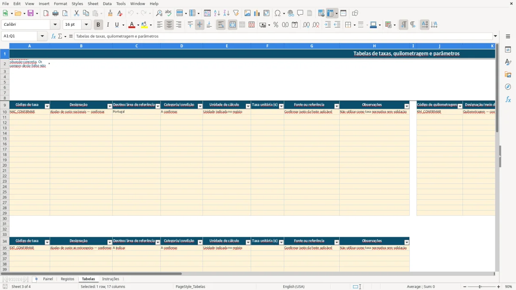The height and width of the screenshot is (290, 516).
Task: Click the Save document icon
Action: tap(31, 13)
